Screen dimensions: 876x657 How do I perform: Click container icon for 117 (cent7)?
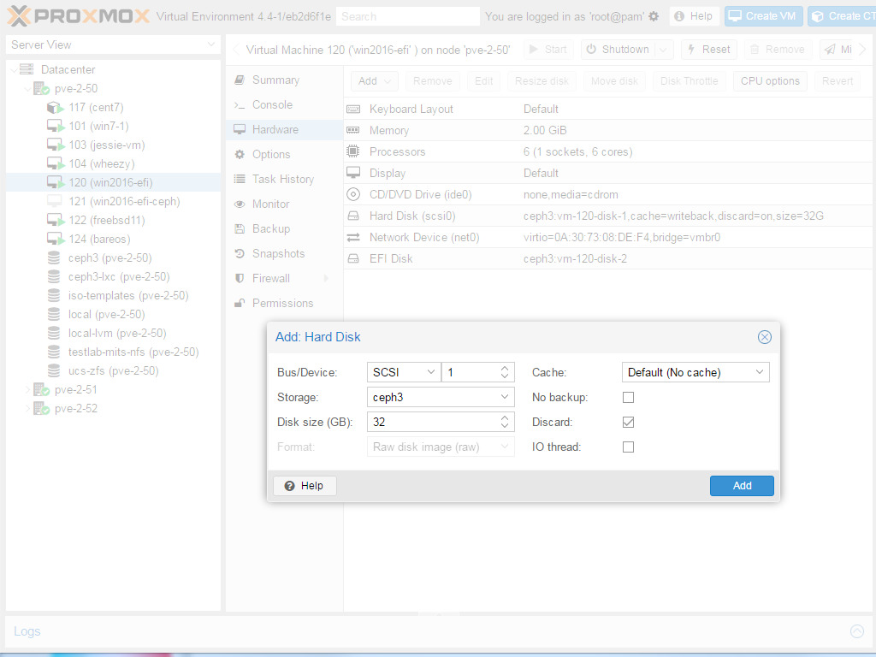(x=55, y=107)
